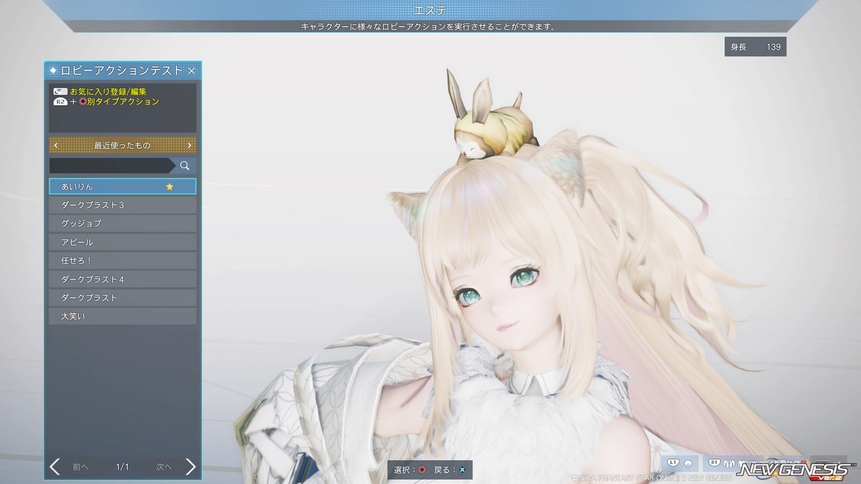Image resolution: width=861 pixels, height=484 pixels.
Task: Select the ダークブラスト3 lobby action
Action: (123, 205)
